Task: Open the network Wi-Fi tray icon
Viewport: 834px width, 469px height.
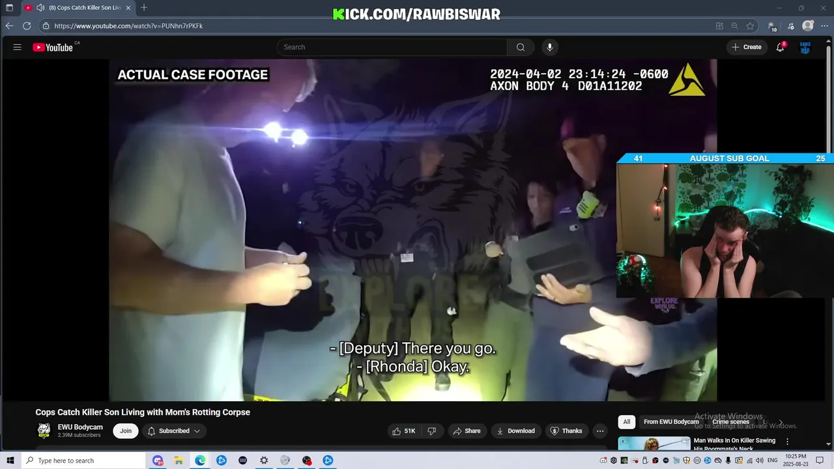Action: (x=749, y=461)
